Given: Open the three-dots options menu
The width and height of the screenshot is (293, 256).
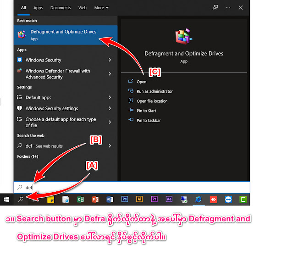Looking at the screenshot, I should [x=228, y=8].
